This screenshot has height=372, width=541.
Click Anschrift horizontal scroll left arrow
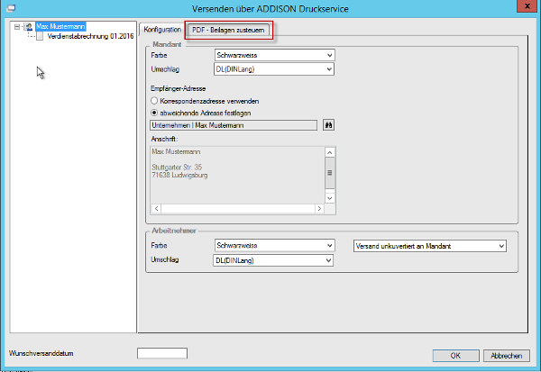[156, 208]
